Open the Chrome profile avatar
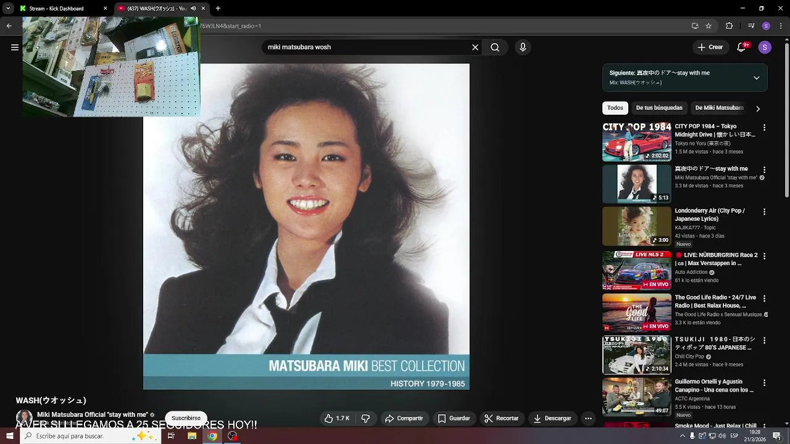The height and width of the screenshot is (444, 790). 766,26
